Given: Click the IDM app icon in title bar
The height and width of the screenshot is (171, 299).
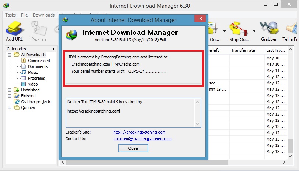Looking at the screenshot, I should pyautogui.click(x=6, y=6).
